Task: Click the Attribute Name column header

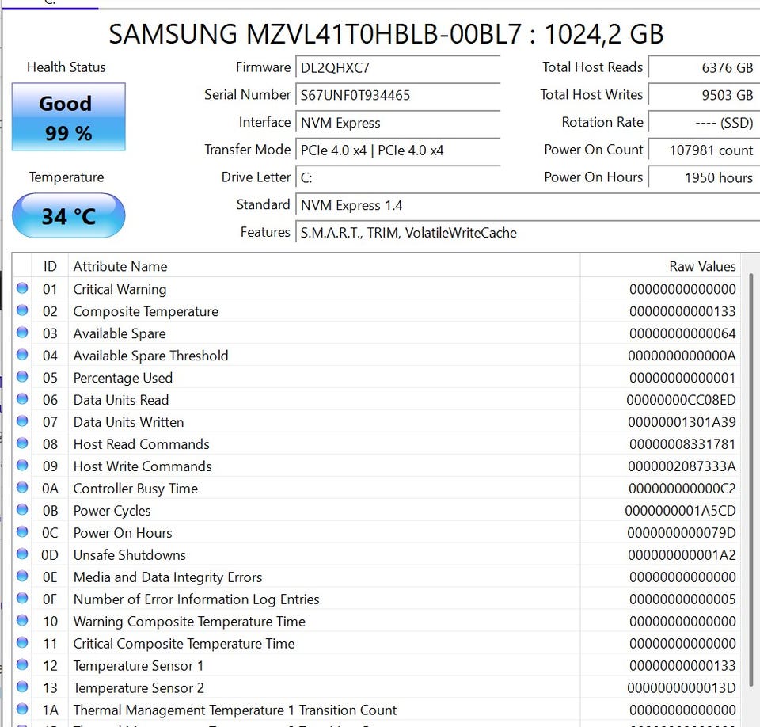Action: click(324, 266)
